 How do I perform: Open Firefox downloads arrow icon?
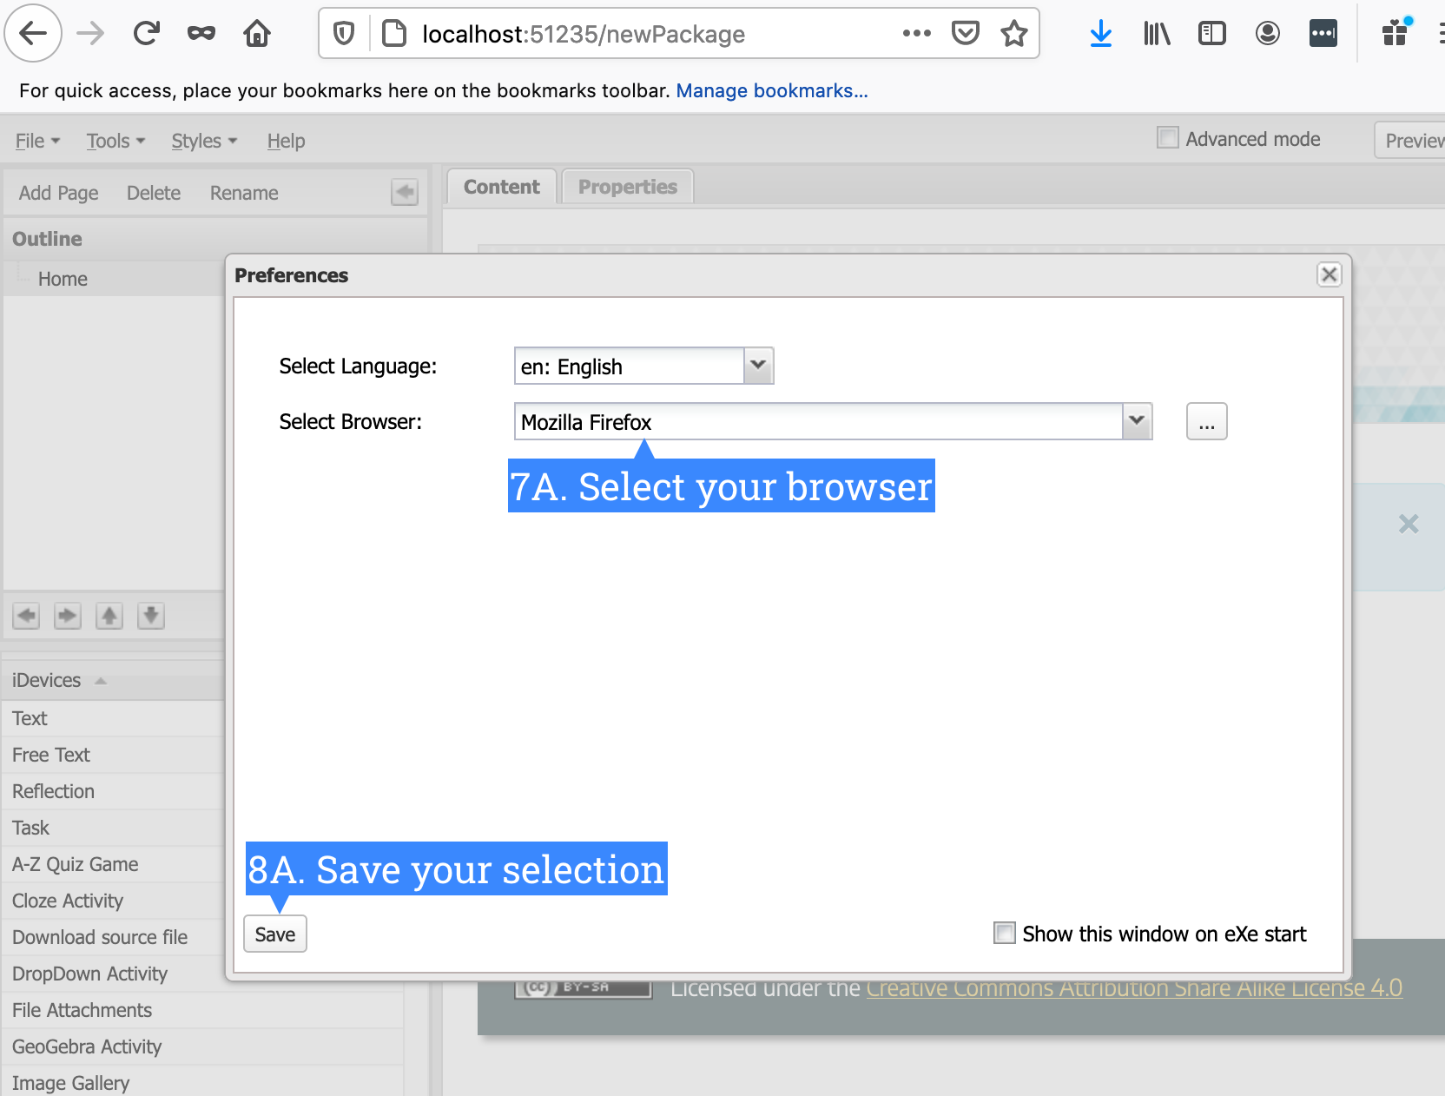point(1100,34)
